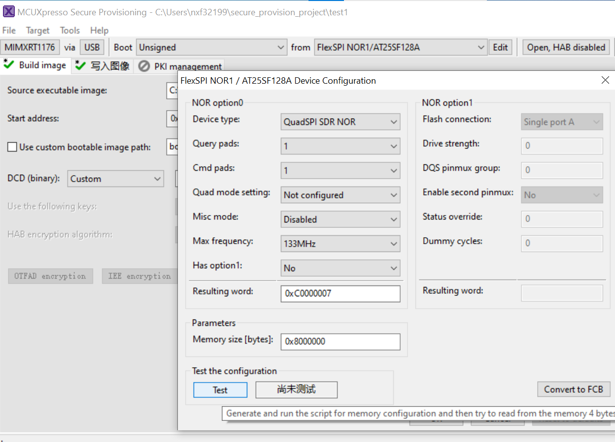Image resolution: width=615 pixels, height=442 pixels.
Task: Enable "Use custom bootable image path"
Action: tap(11, 147)
